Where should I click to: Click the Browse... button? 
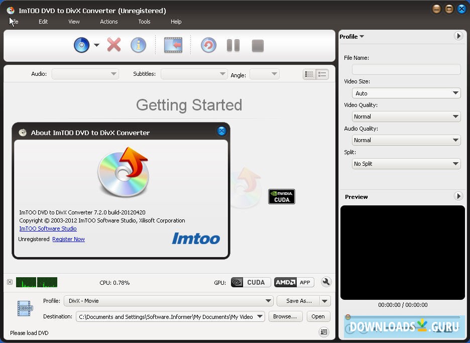pyautogui.click(x=285, y=316)
